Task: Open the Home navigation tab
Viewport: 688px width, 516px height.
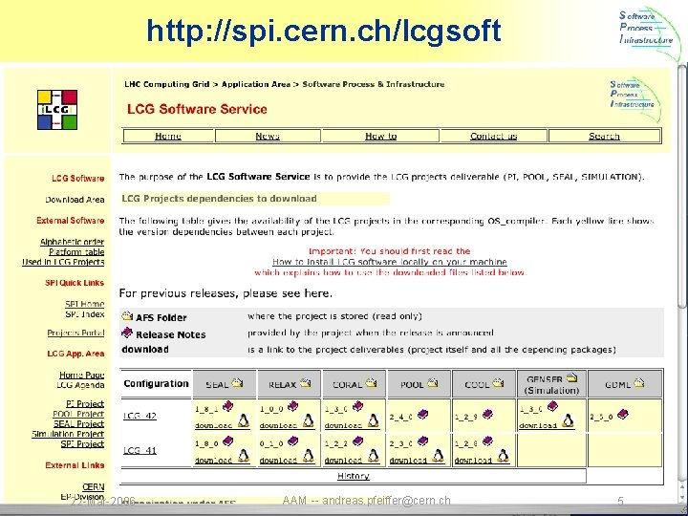Action: pos(168,136)
